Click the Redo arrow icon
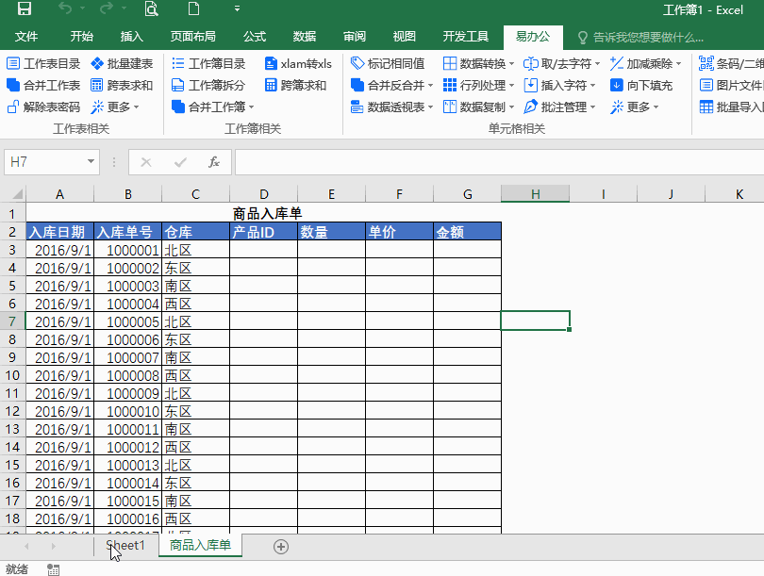 tap(107, 8)
